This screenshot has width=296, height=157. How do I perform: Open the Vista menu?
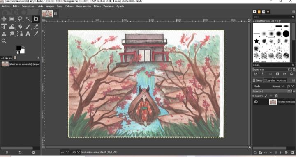coord(40,6)
